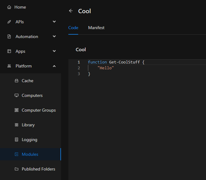The height and width of the screenshot is (180, 206).
Task: Click the "Hello" string on line 2
Action: click(106, 68)
